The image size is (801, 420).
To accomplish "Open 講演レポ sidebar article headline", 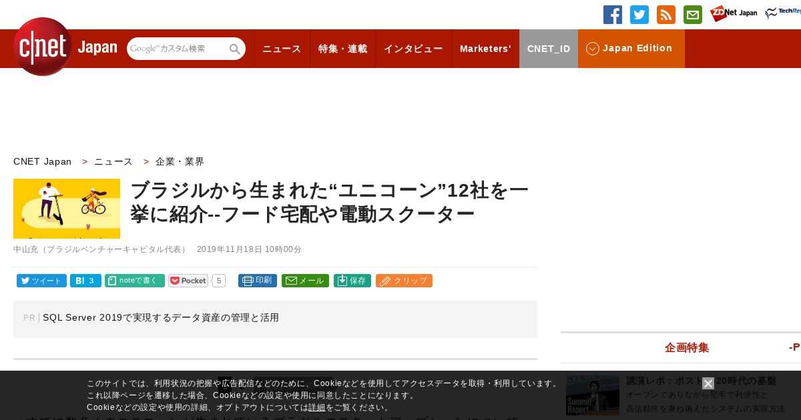I will tap(701, 381).
